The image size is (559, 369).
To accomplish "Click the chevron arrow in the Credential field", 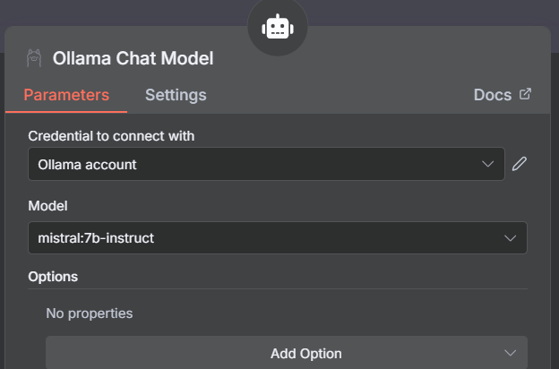I will (488, 164).
